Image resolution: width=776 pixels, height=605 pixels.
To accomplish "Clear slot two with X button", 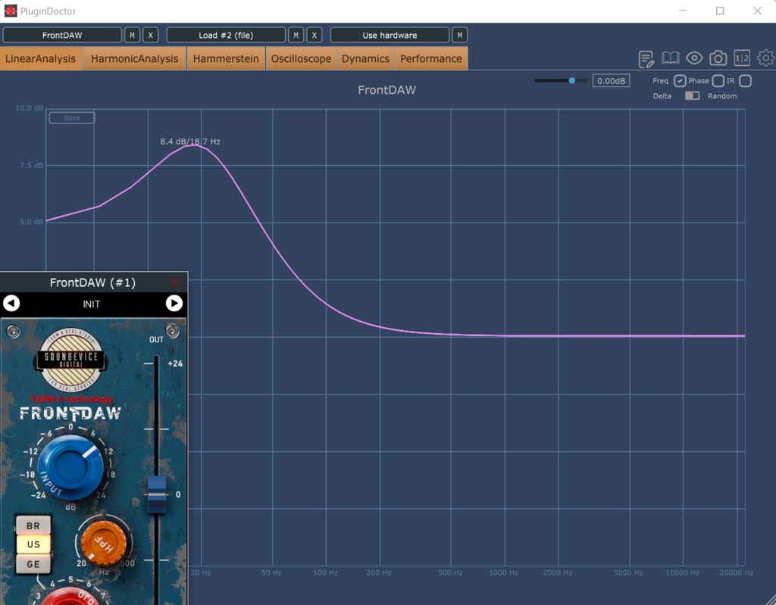I will click(x=314, y=35).
